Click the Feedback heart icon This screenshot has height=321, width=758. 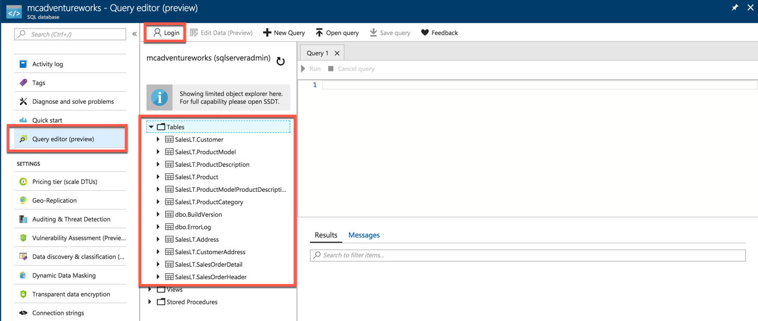click(x=425, y=33)
